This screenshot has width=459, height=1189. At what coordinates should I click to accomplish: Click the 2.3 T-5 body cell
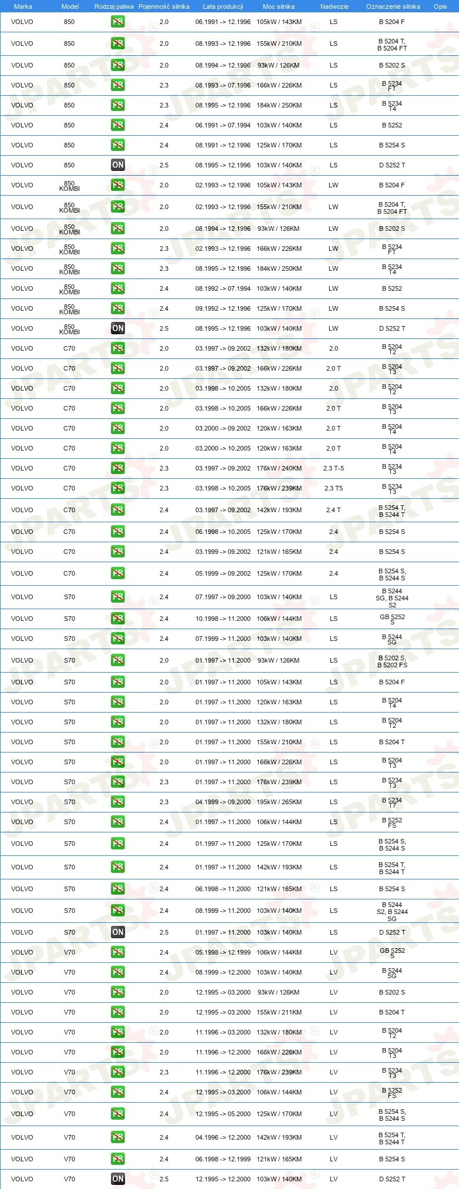tap(333, 468)
